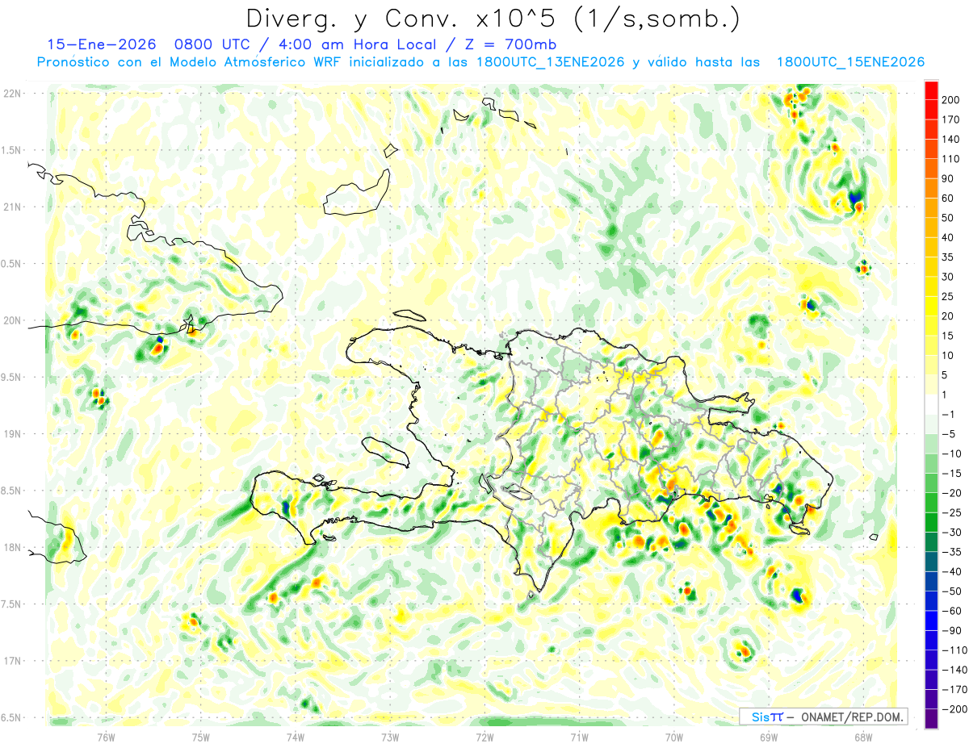Click the "74W" longitude axis label
This screenshot has height=748, width=969.
click(295, 738)
